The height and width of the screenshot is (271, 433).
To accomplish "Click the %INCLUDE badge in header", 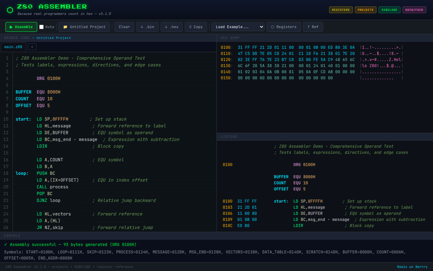I will point(389,10).
